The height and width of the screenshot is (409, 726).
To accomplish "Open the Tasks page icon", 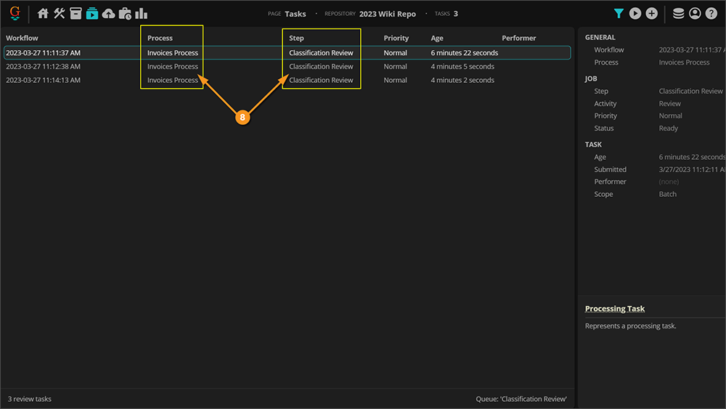I will (92, 13).
